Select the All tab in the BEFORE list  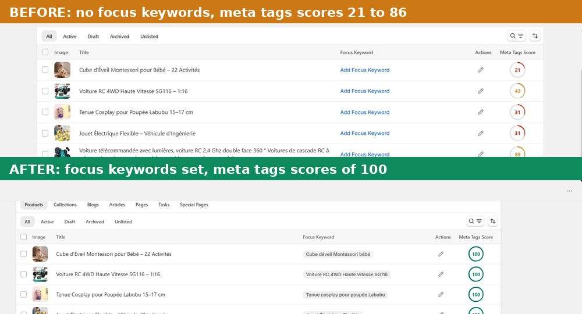click(49, 36)
